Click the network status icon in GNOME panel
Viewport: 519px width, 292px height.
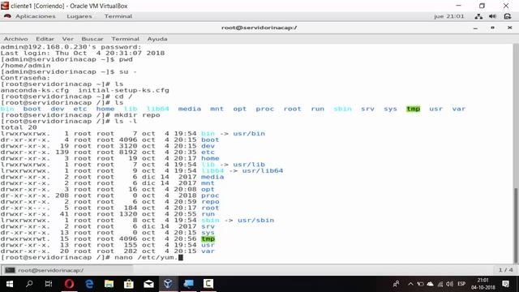pos(478,16)
